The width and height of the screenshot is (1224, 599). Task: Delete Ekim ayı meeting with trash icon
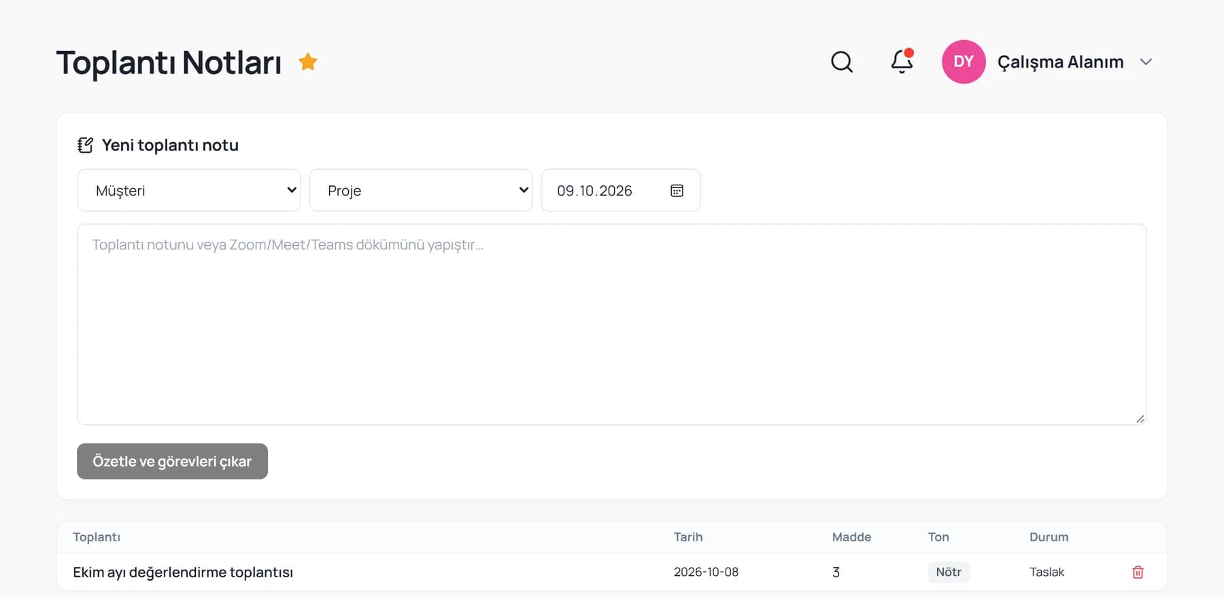(x=1138, y=572)
